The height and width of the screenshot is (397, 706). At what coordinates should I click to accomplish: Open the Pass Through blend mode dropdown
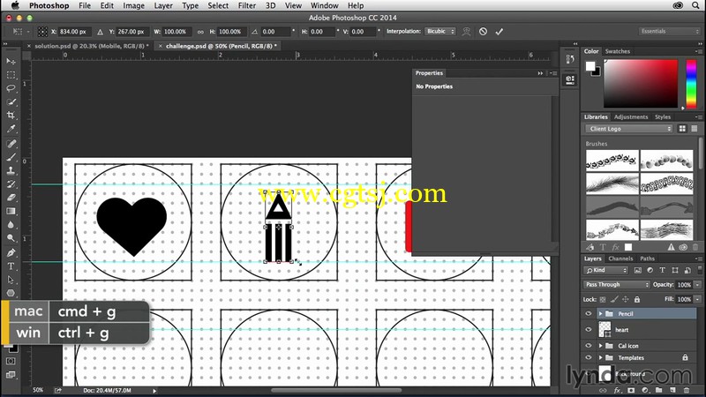(x=616, y=284)
